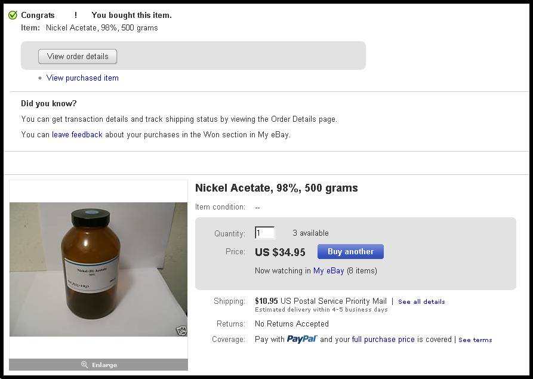Click the Did you know? heading
Screen dimensions: 533x379
coord(49,104)
